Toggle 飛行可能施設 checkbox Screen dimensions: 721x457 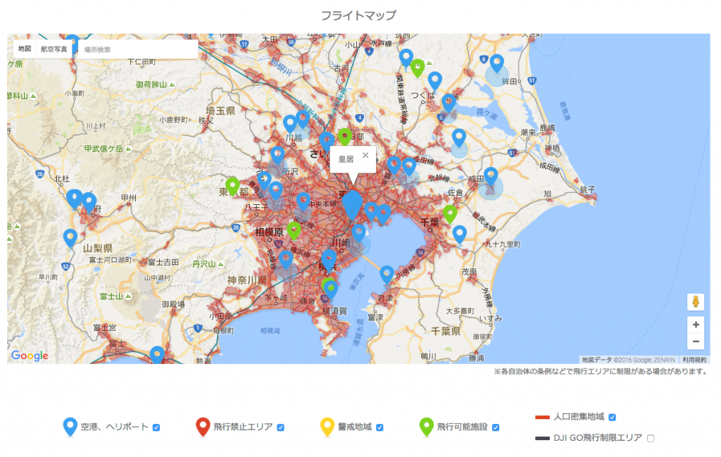pos(496,427)
